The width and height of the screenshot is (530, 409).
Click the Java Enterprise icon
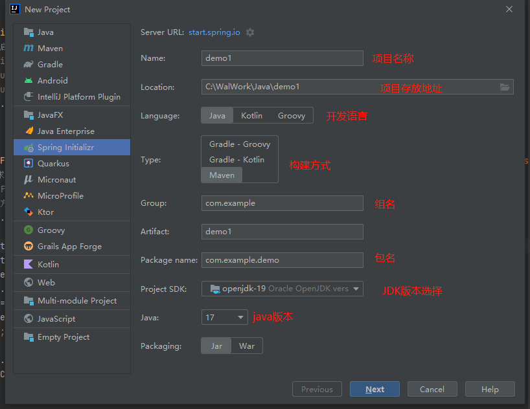[29, 131]
